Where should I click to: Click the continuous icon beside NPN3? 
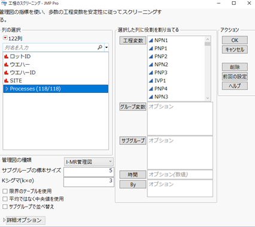[151, 97]
